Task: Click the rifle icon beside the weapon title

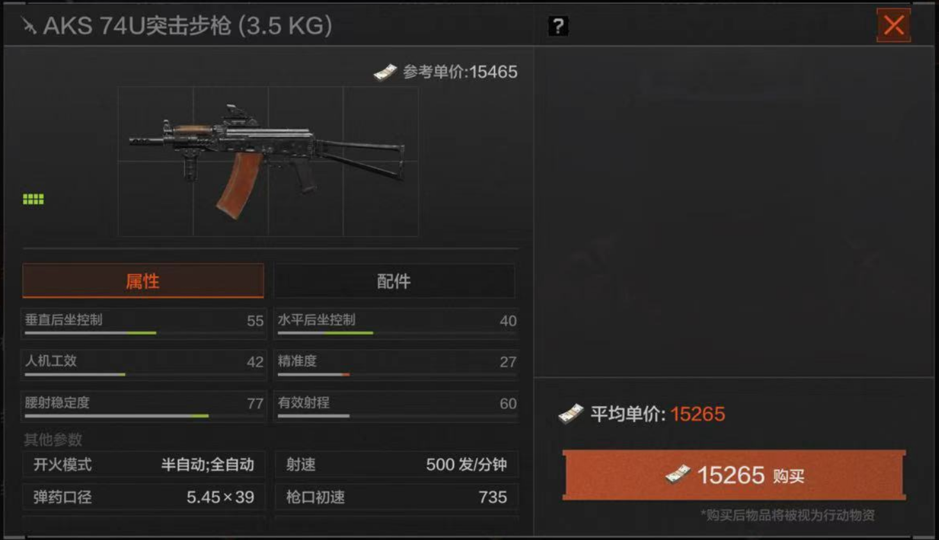Action: (x=29, y=26)
